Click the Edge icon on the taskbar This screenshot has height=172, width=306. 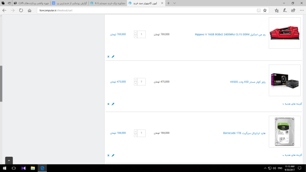coord(42,168)
